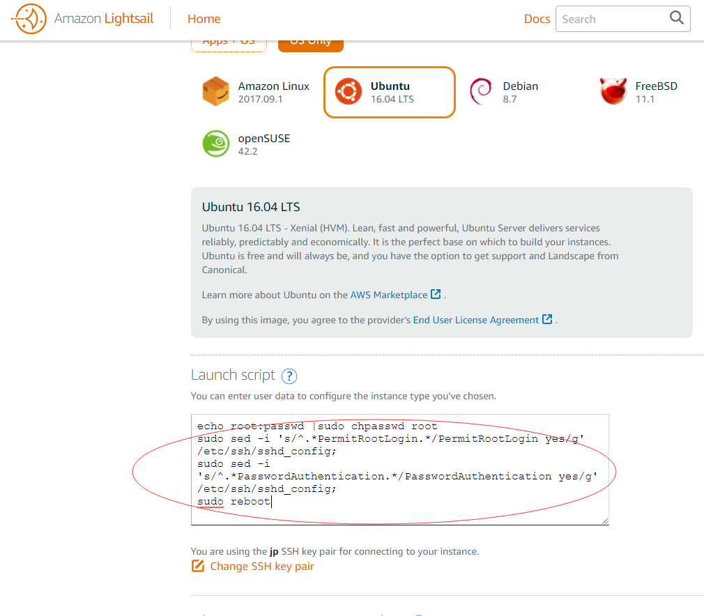This screenshot has height=616, width=704.
Task: Choose the Amazon Linux 2017.09.1 blueprint
Action: point(256,92)
